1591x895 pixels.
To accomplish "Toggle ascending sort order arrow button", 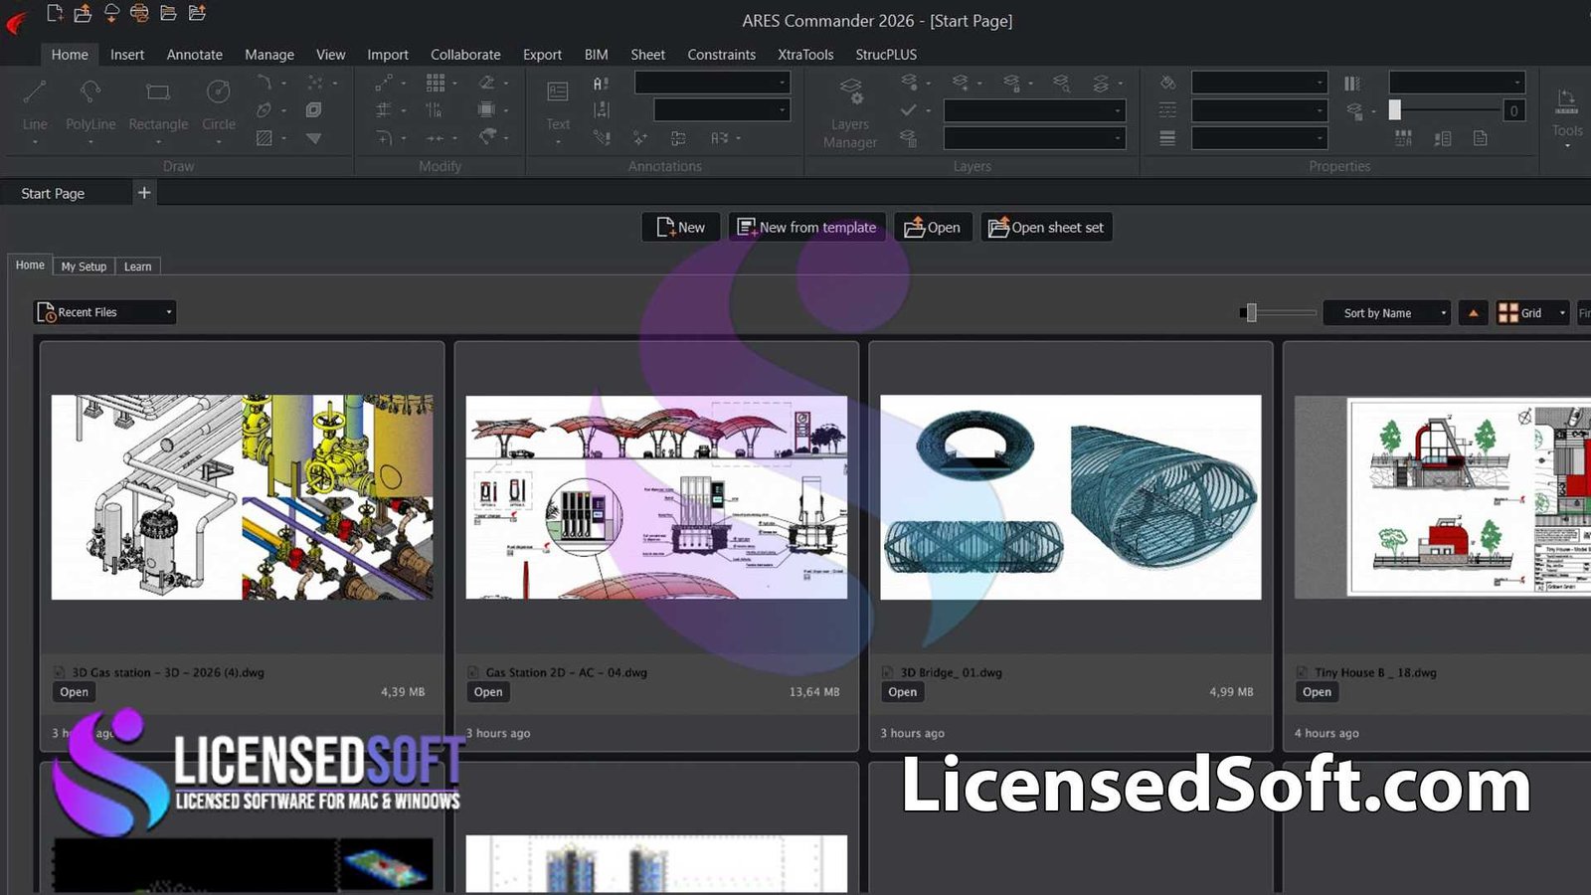I will click(1474, 312).
